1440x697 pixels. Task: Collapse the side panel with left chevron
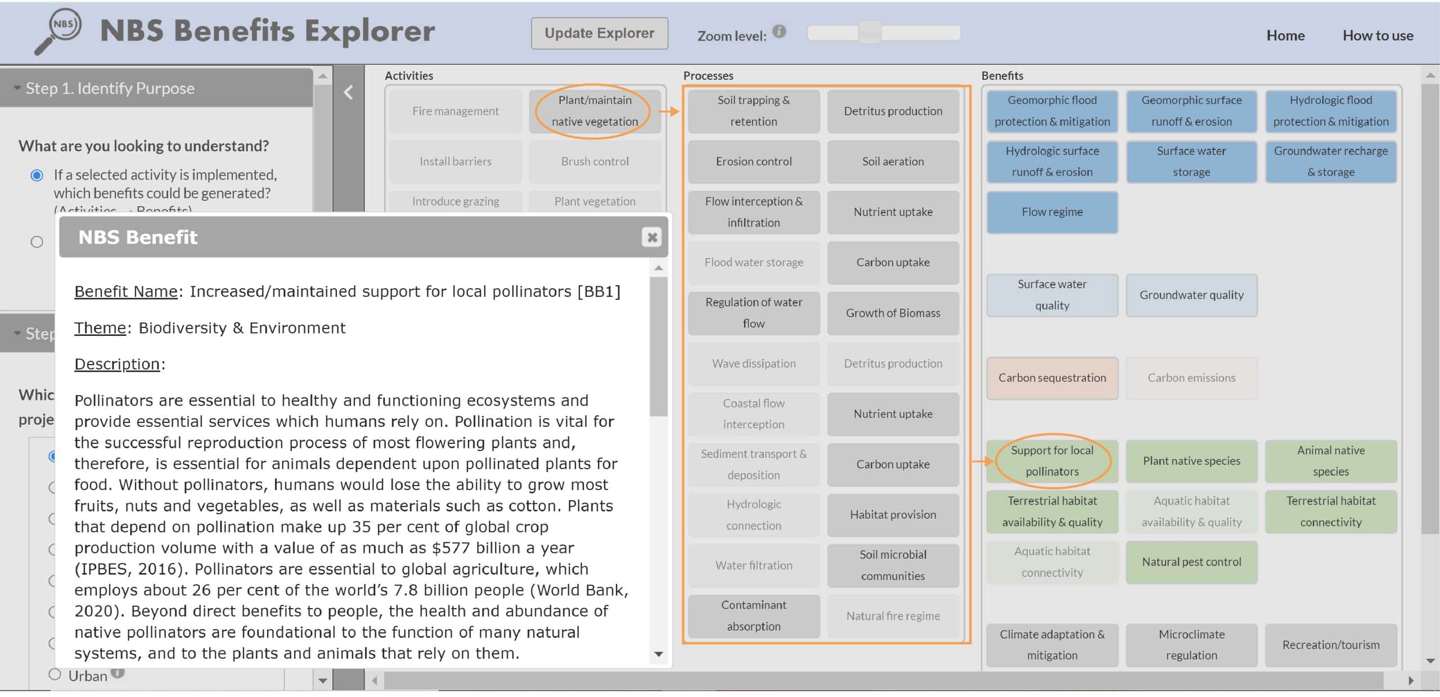349,92
